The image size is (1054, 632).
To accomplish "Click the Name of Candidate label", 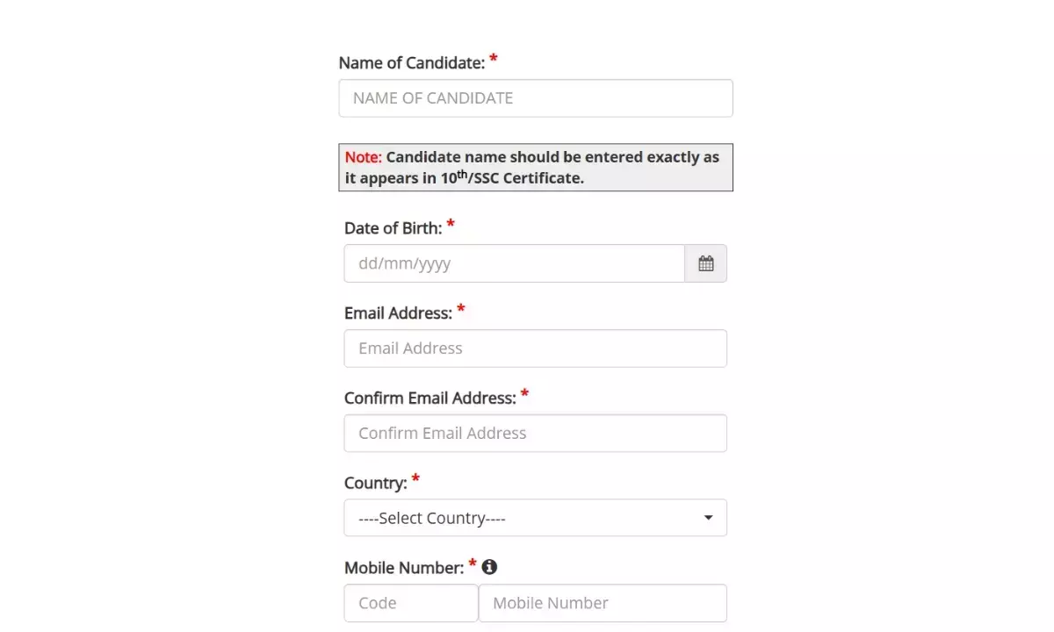I will (411, 63).
